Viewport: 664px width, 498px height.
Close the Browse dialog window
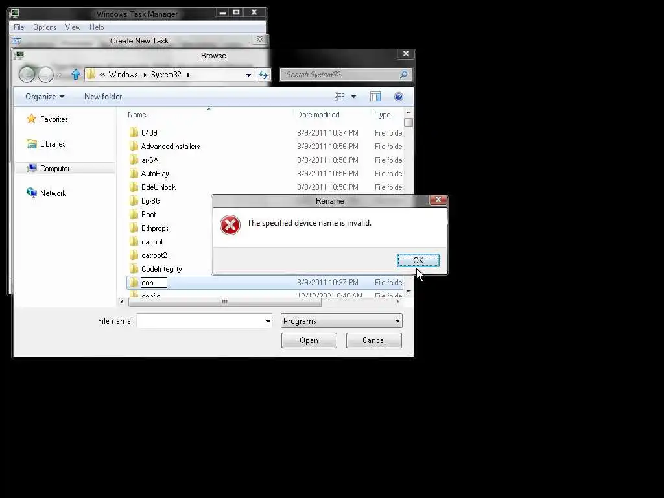click(406, 53)
